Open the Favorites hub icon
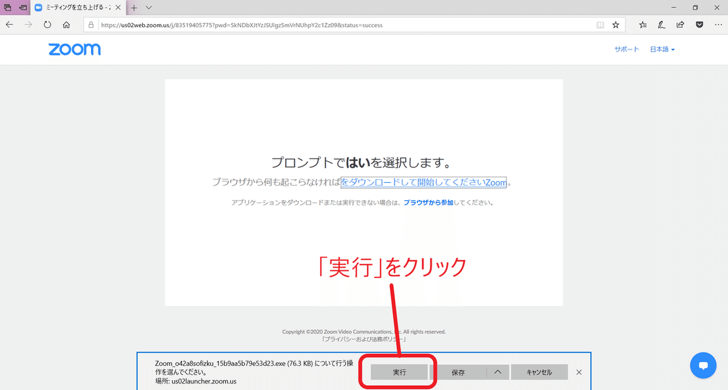Viewport: 728px width, 390px height. [643, 25]
